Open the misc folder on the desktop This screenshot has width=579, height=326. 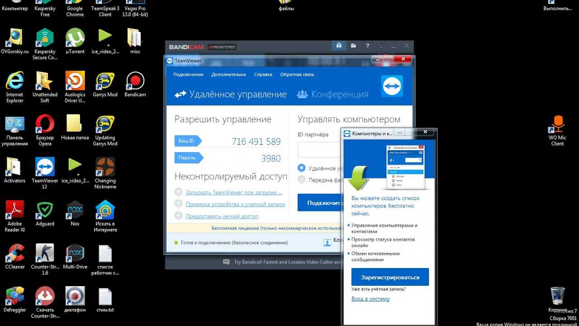pos(135,41)
